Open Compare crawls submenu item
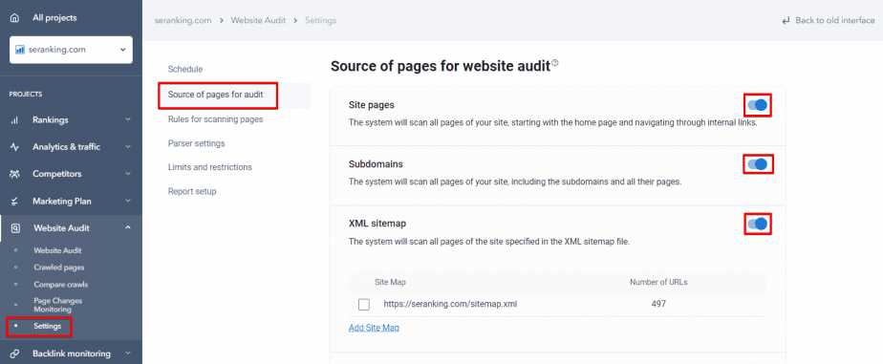 tap(61, 285)
